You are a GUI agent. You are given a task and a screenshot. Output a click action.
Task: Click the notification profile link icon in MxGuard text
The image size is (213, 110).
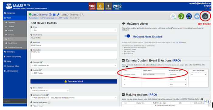tap(172, 28)
